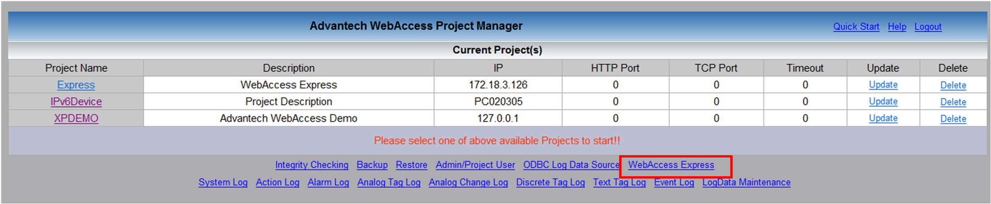View the System Log
Image resolution: width=991 pixels, height=204 pixels.
click(x=223, y=183)
